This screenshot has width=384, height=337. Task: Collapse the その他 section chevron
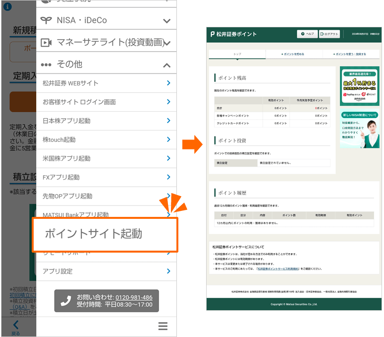pyautogui.click(x=167, y=65)
